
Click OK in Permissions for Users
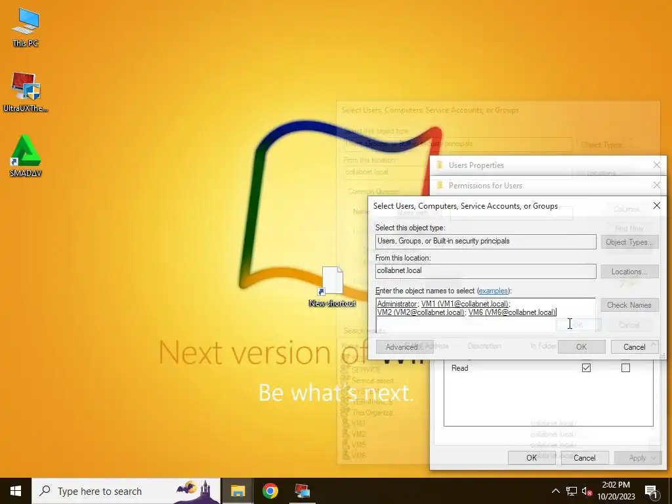point(532,457)
